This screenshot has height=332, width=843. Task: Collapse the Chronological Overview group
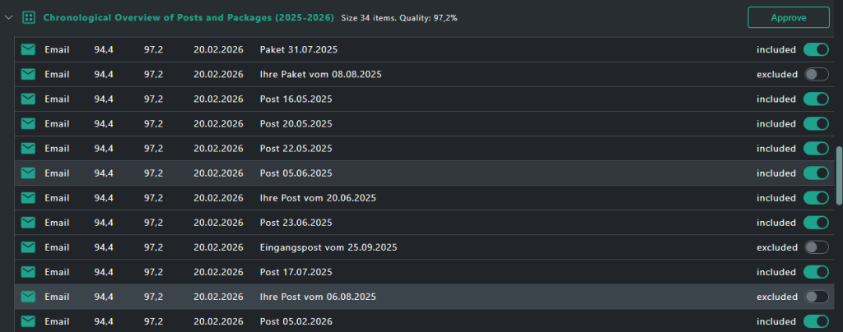(9, 17)
